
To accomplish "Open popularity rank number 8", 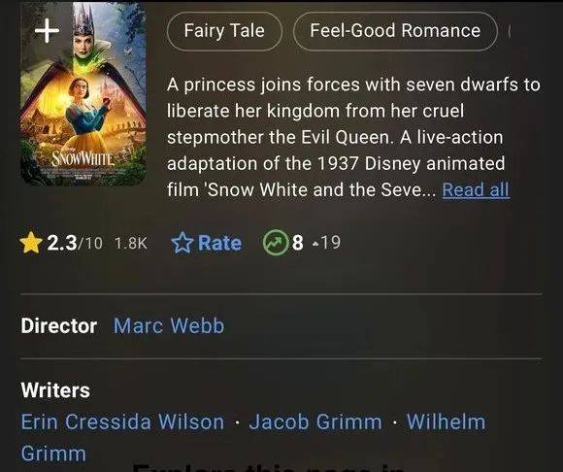I will 298,243.
